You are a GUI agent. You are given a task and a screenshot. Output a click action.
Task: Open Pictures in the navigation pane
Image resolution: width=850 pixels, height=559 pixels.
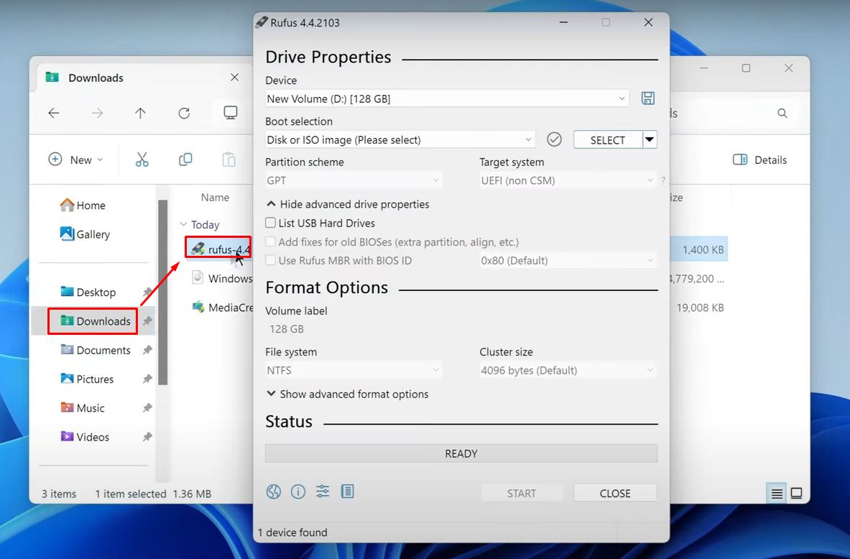pyautogui.click(x=87, y=379)
